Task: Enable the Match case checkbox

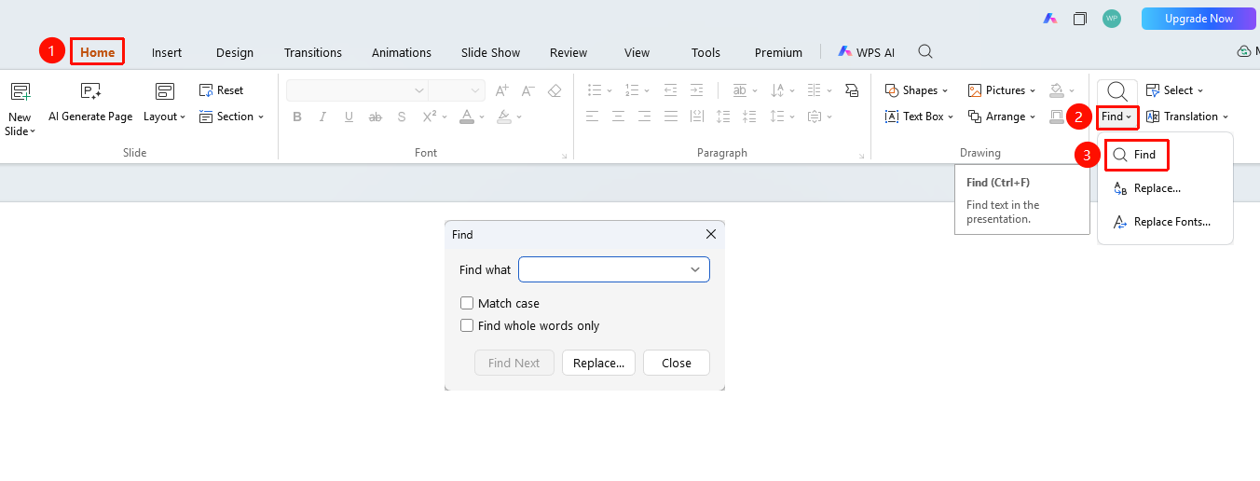Action: point(467,303)
